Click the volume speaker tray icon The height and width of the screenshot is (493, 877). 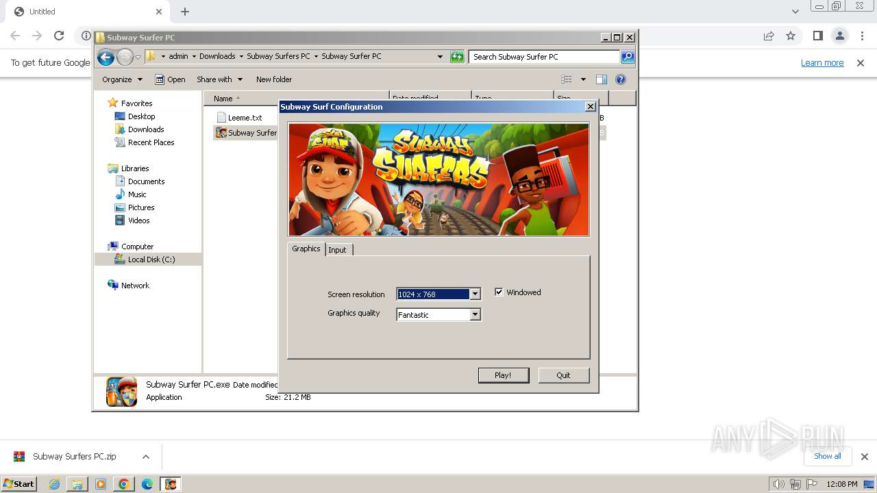pos(778,484)
